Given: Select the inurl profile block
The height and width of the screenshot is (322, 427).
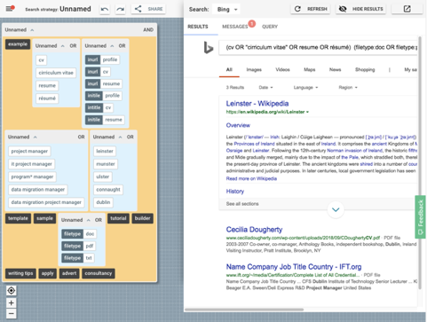Looking at the screenshot, I should pos(102,59).
